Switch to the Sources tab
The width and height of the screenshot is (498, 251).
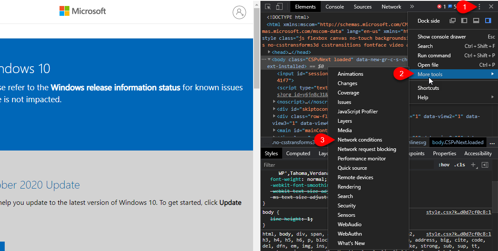[x=362, y=7]
